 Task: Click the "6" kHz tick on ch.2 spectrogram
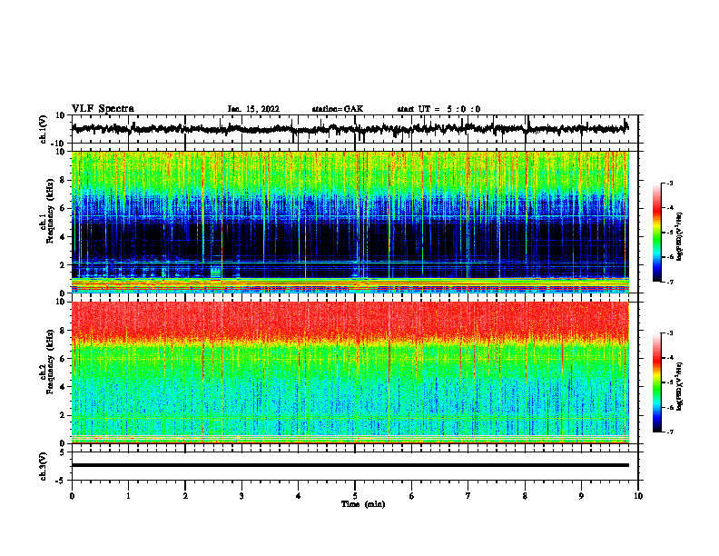tap(63, 359)
